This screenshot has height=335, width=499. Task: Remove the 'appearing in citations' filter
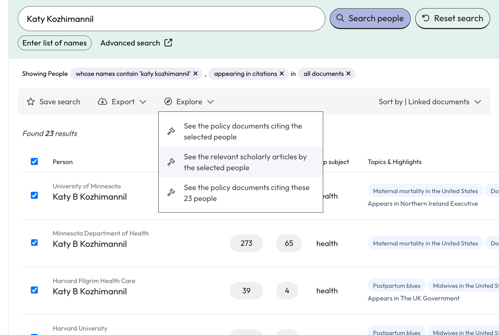(282, 73)
